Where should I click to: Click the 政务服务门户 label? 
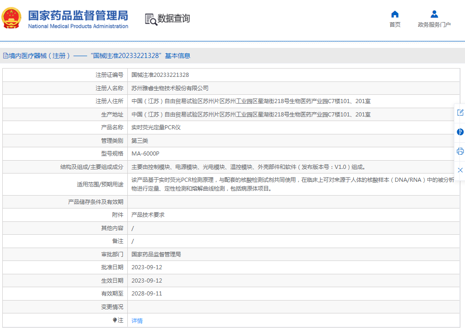click(434, 24)
